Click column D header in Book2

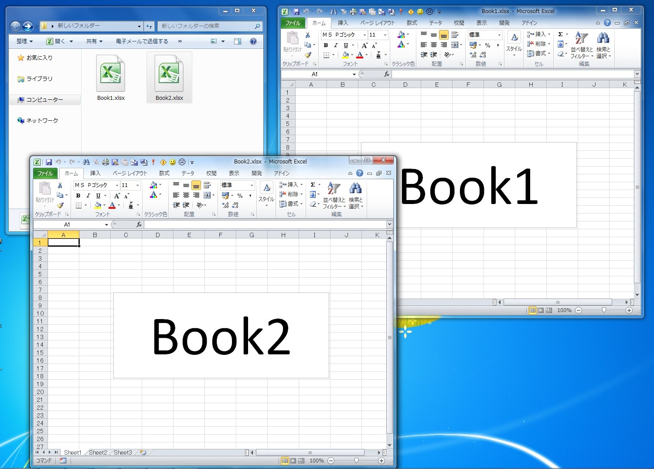(x=157, y=235)
